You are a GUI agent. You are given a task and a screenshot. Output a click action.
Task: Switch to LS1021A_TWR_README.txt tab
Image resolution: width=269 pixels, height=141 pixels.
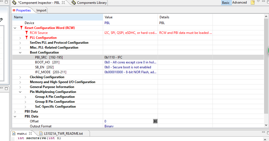(63, 133)
